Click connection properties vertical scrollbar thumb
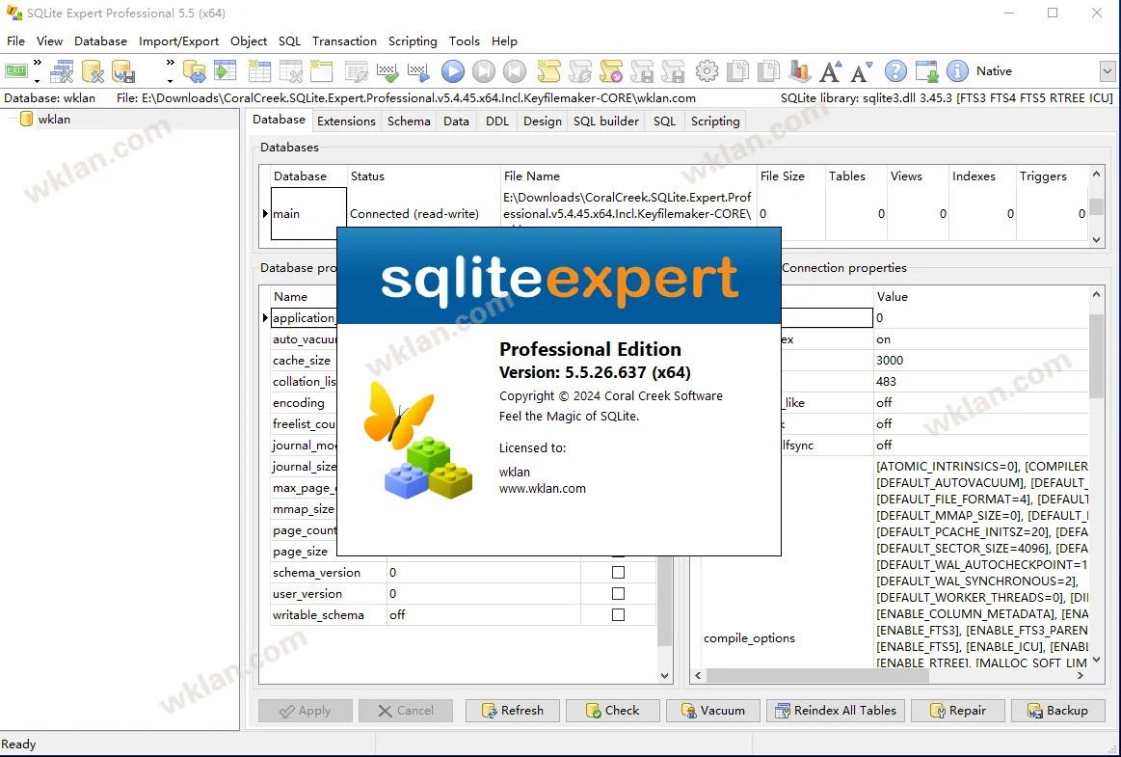 pos(1097,356)
